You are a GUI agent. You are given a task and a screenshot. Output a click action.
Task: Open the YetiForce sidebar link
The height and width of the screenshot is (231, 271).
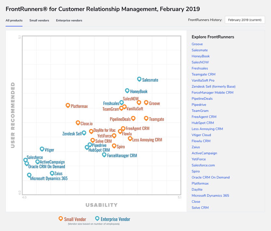199,159
